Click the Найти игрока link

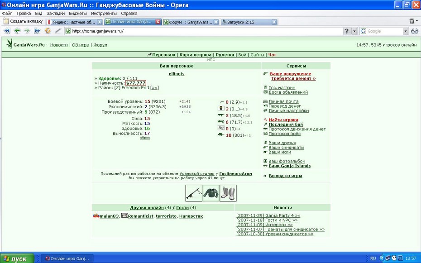[x=283, y=120]
